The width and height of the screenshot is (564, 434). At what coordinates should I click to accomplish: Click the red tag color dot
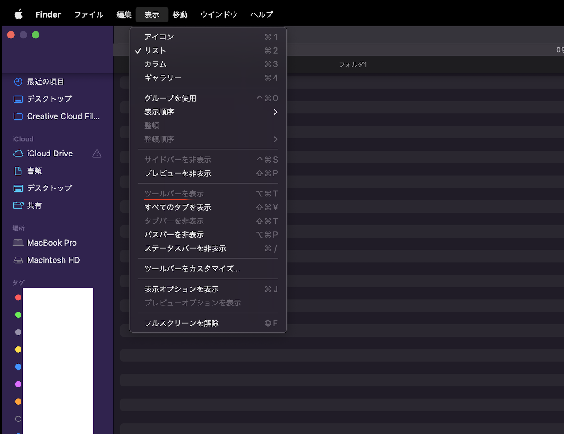pyautogui.click(x=18, y=297)
